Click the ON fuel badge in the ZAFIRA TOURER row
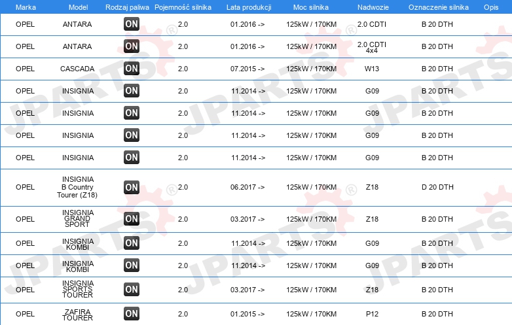The image size is (512, 325). pos(132,314)
